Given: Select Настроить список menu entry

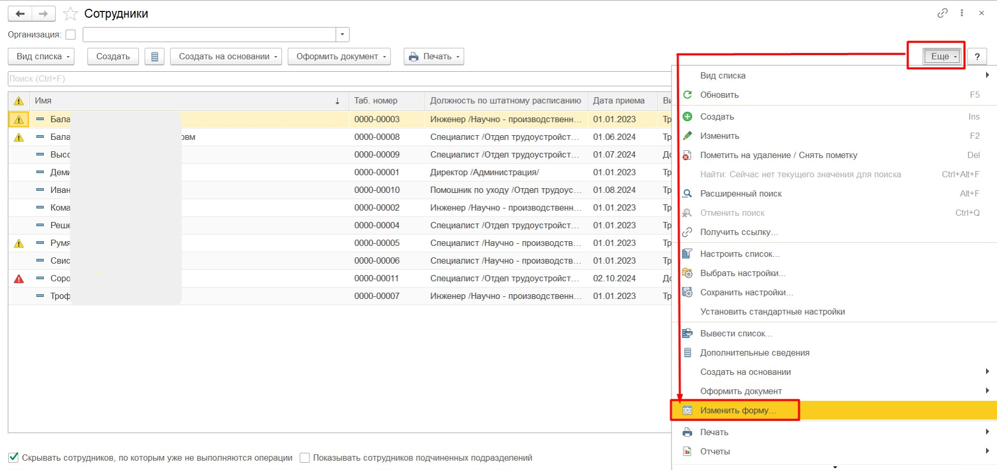Looking at the screenshot, I should (x=835, y=254).
